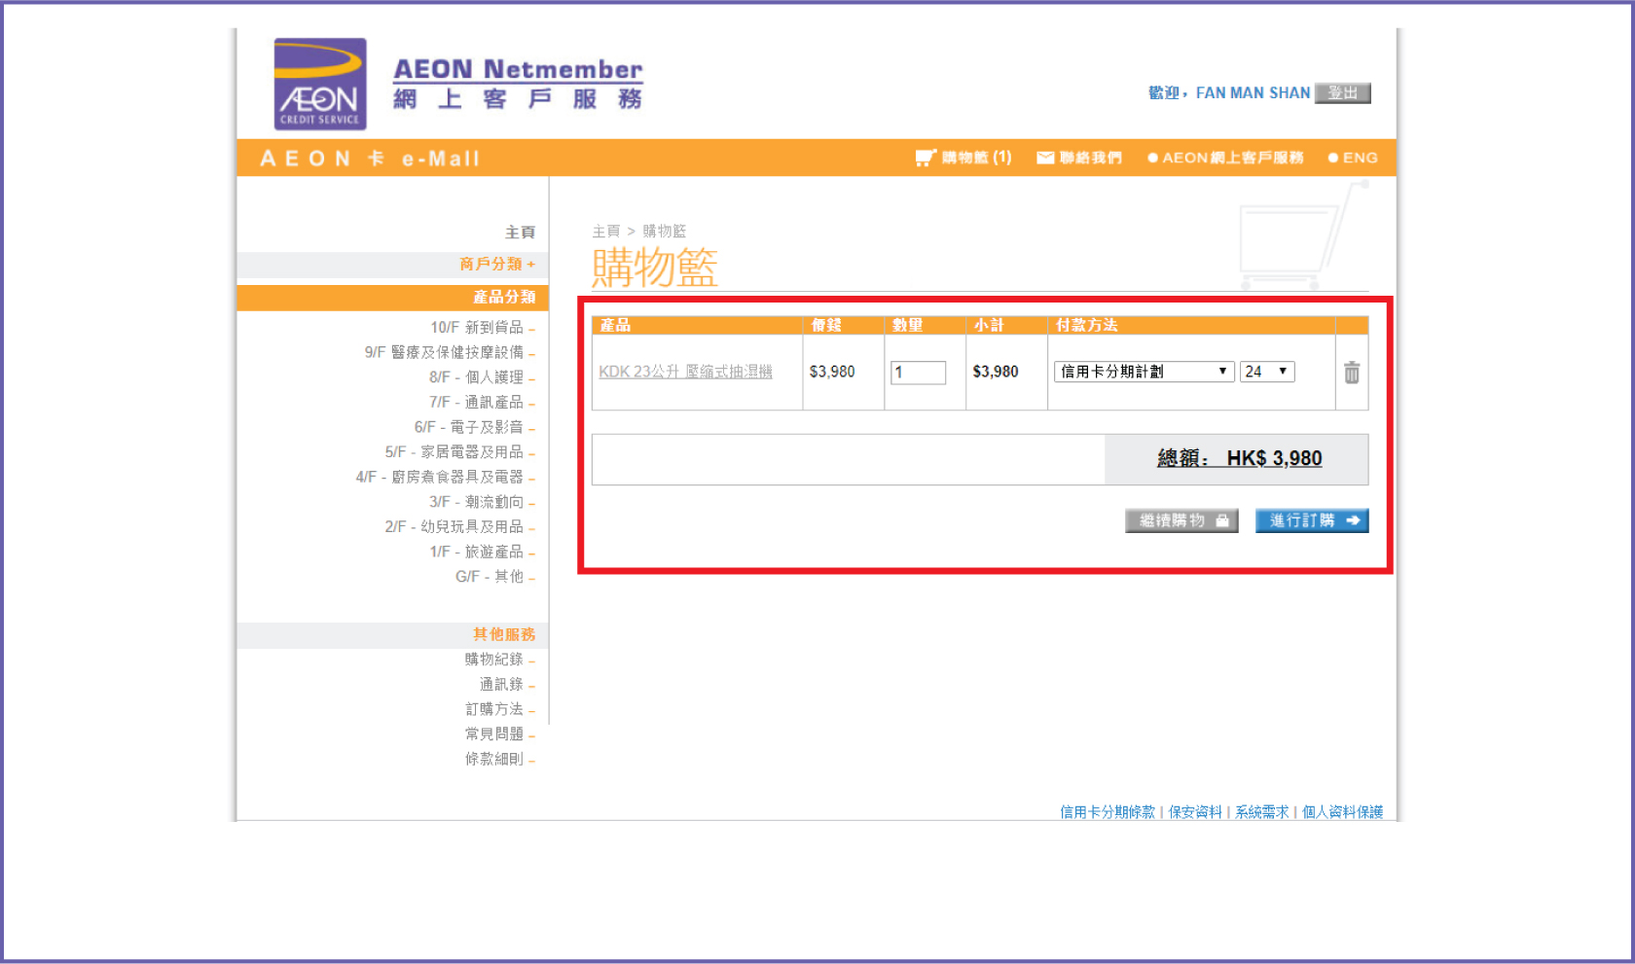Click the 進行訂購 checkout button
Viewport: 1635px width, 964px height.
point(1312,520)
